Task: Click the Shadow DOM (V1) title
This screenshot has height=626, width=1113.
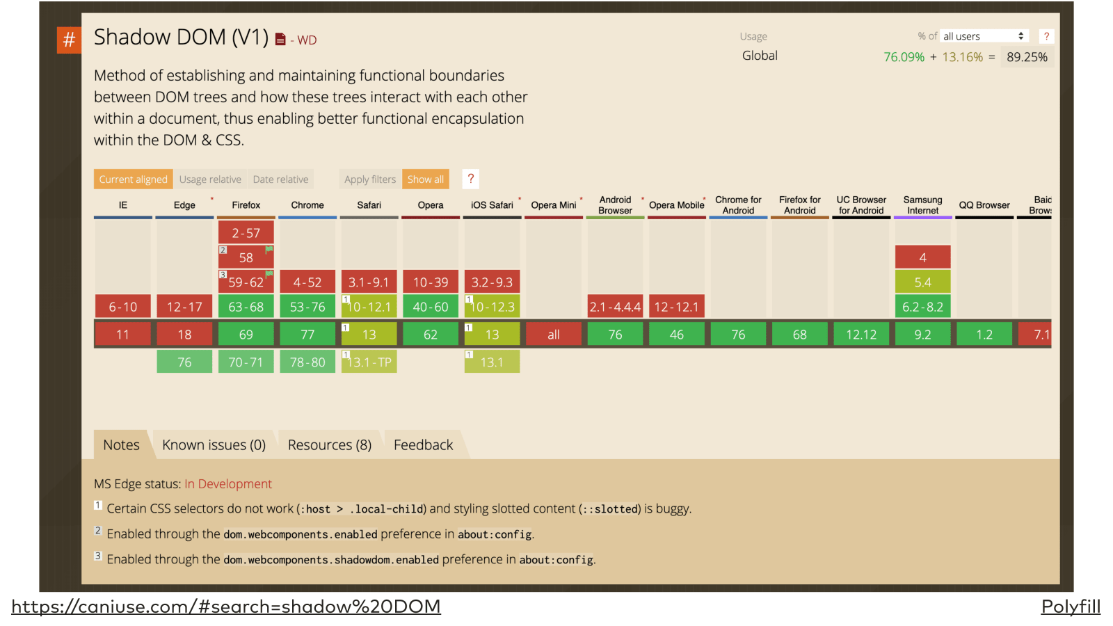Action: click(181, 37)
